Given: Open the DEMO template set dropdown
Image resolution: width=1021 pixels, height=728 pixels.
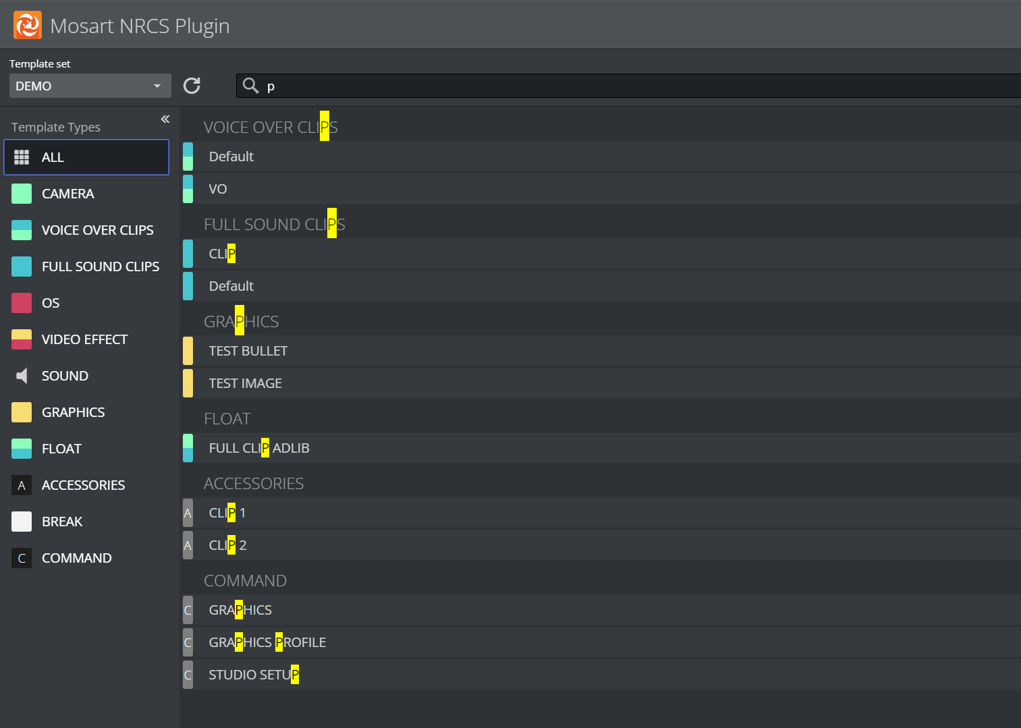Looking at the screenshot, I should pyautogui.click(x=90, y=86).
